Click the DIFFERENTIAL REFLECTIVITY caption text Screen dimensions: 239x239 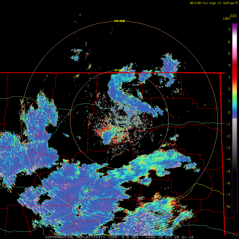pyautogui.click(x=75, y=237)
